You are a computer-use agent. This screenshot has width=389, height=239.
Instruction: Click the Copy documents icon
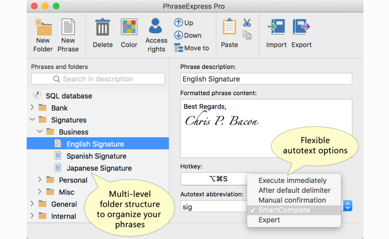[247, 35]
